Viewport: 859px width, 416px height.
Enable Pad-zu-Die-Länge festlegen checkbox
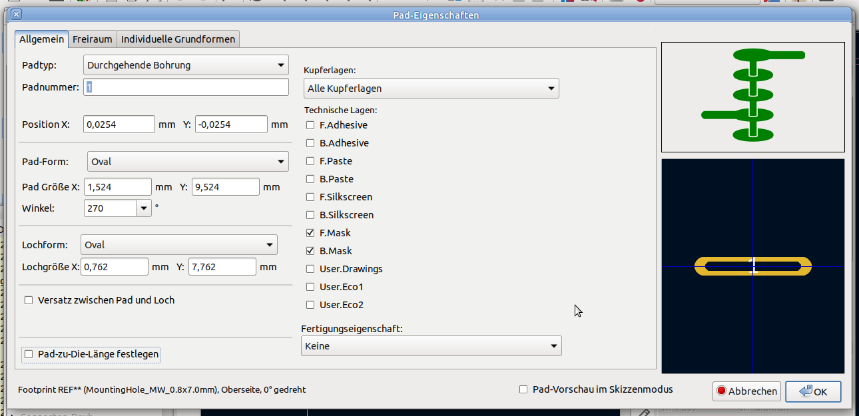click(29, 354)
